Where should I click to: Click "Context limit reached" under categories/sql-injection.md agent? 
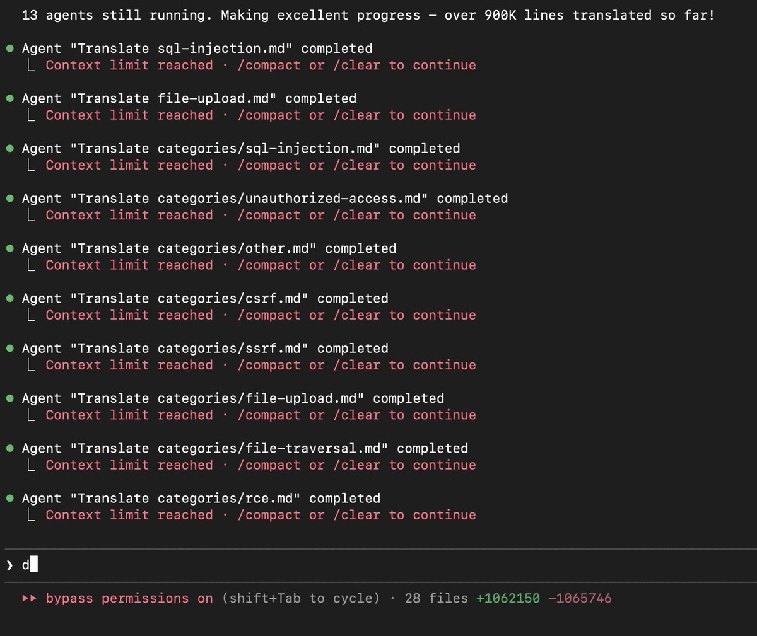pos(129,165)
